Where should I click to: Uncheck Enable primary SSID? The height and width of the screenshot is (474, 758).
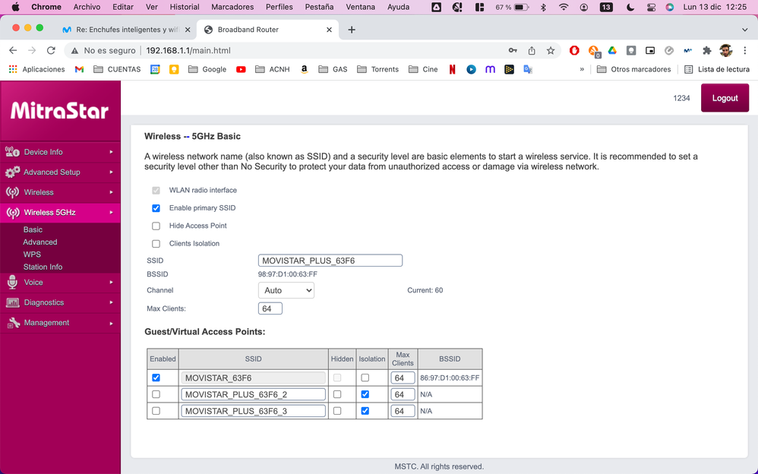tap(156, 208)
